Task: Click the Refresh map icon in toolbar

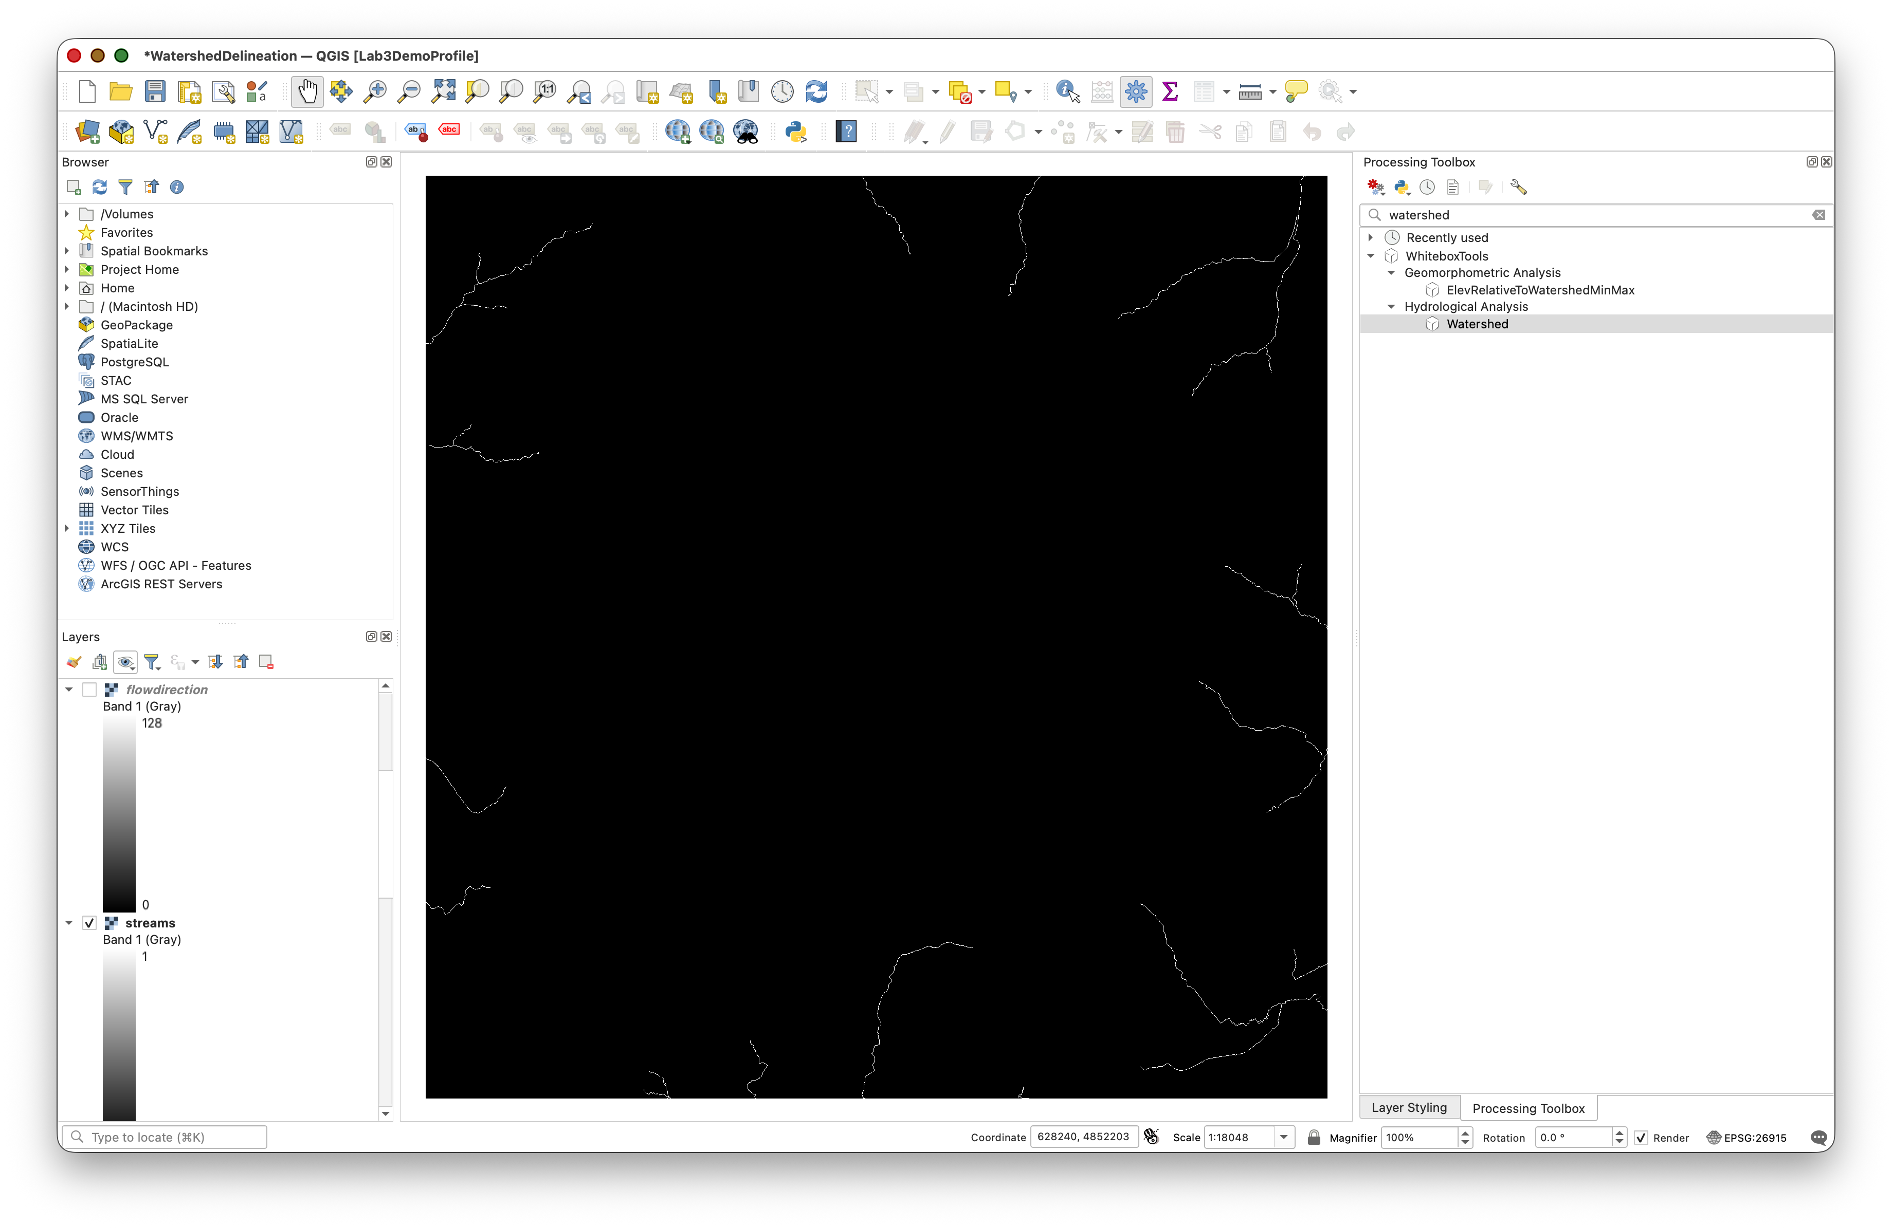Action: [x=816, y=92]
